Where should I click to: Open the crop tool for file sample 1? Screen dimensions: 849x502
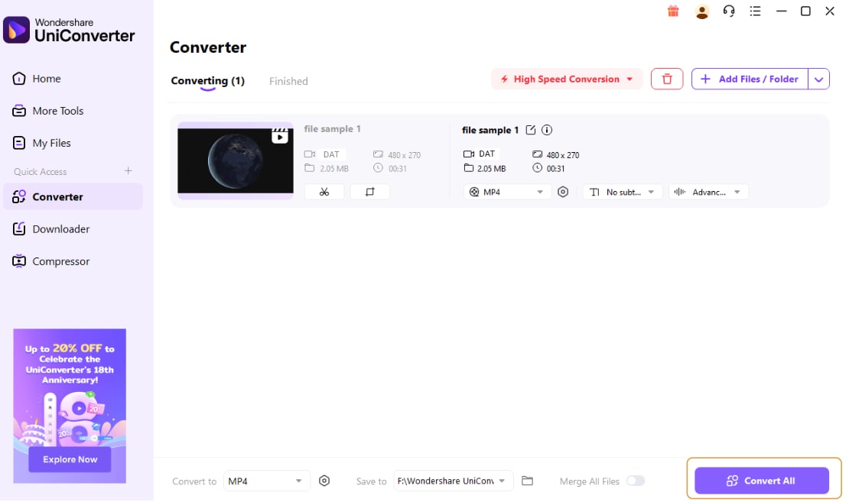370,192
